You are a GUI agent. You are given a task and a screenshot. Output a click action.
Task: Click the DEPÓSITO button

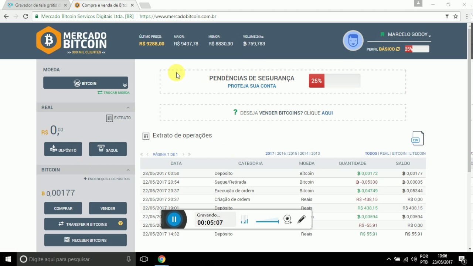coord(63,149)
